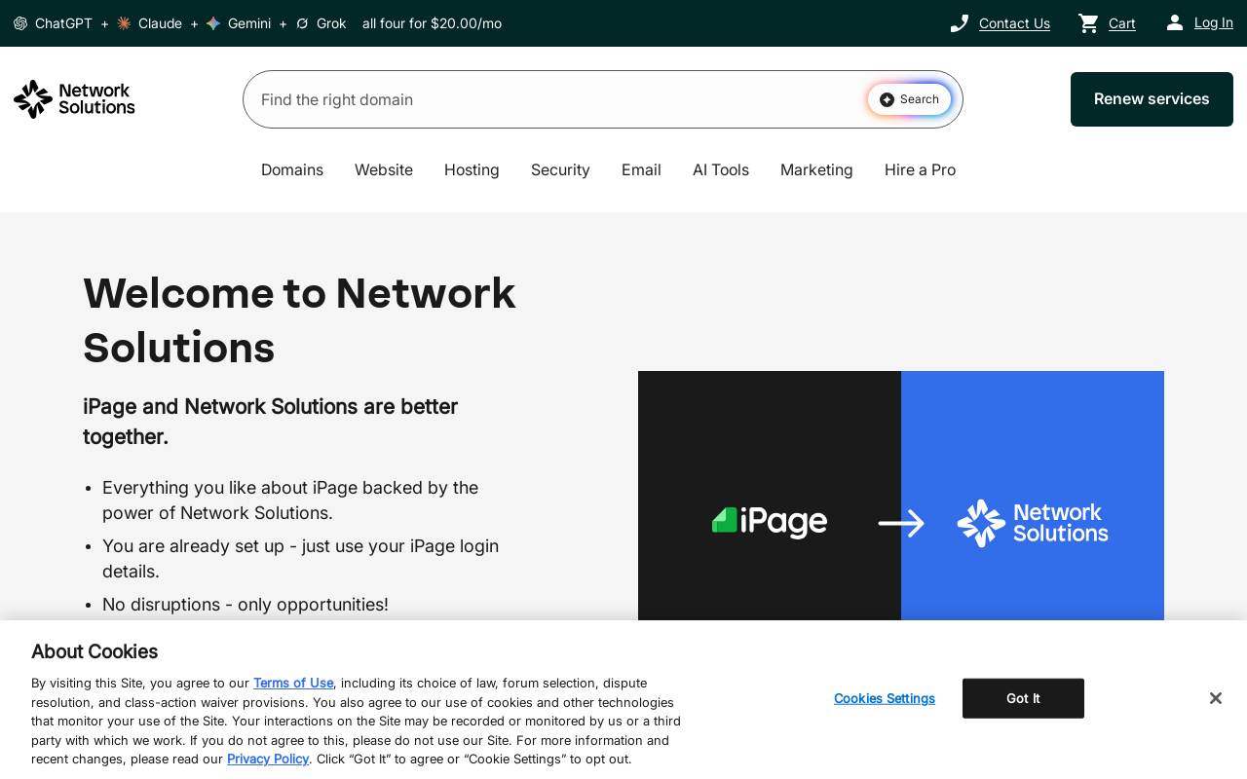Go to the Network Solutions logo home

74,99
